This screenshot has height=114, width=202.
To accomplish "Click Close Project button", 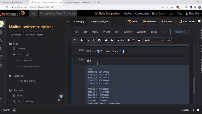I will [x=35, y=35].
